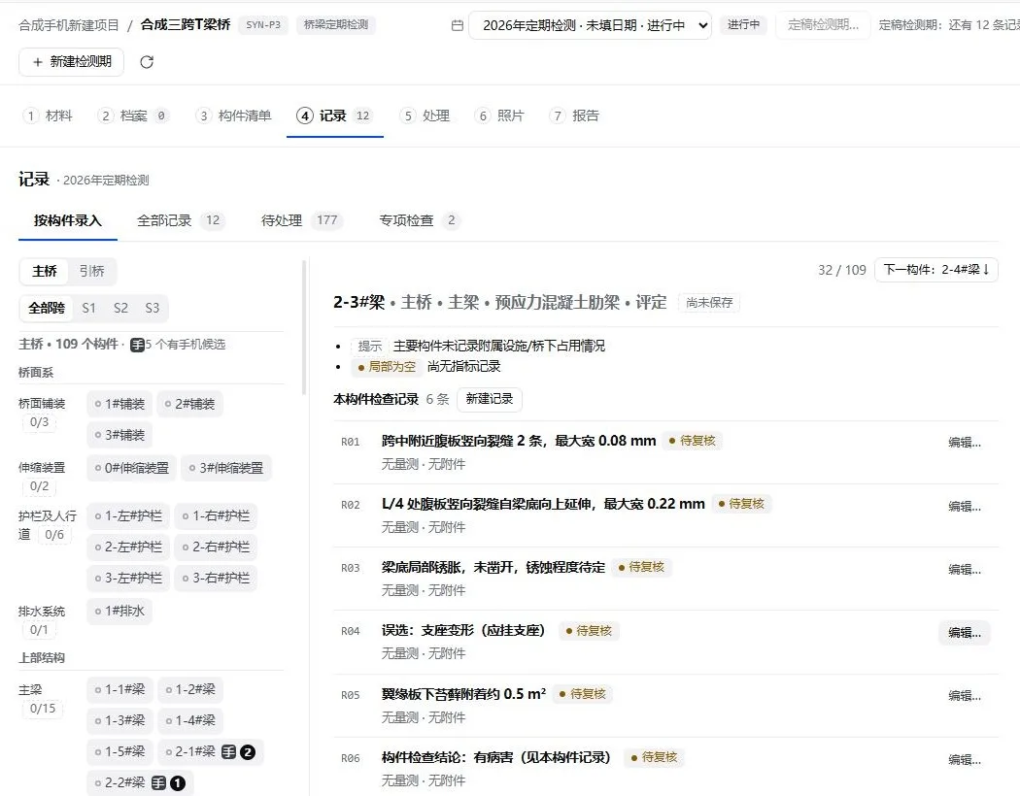The image size is (1020, 796).
Task: Click the badge 1 on 2-2#梁
Action: [178, 783]
